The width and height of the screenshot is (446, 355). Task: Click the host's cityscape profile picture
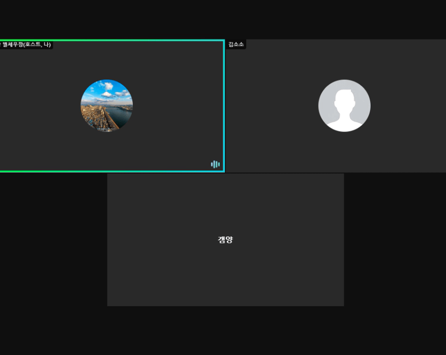(x=107, y=106)
